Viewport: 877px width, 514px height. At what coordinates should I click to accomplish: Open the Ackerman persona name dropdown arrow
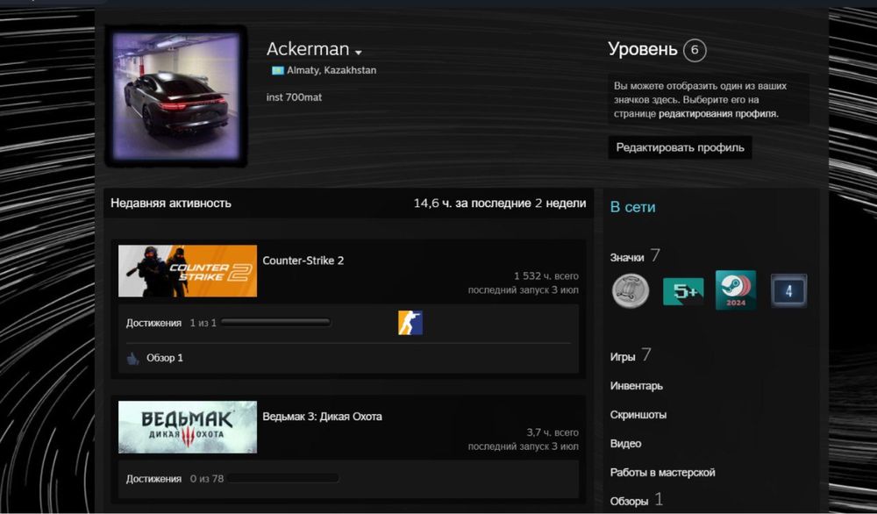coord(359,53)
